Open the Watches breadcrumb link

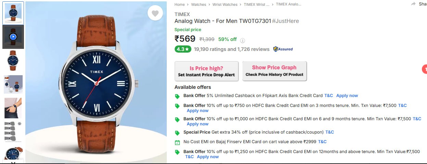click(199, 4)
